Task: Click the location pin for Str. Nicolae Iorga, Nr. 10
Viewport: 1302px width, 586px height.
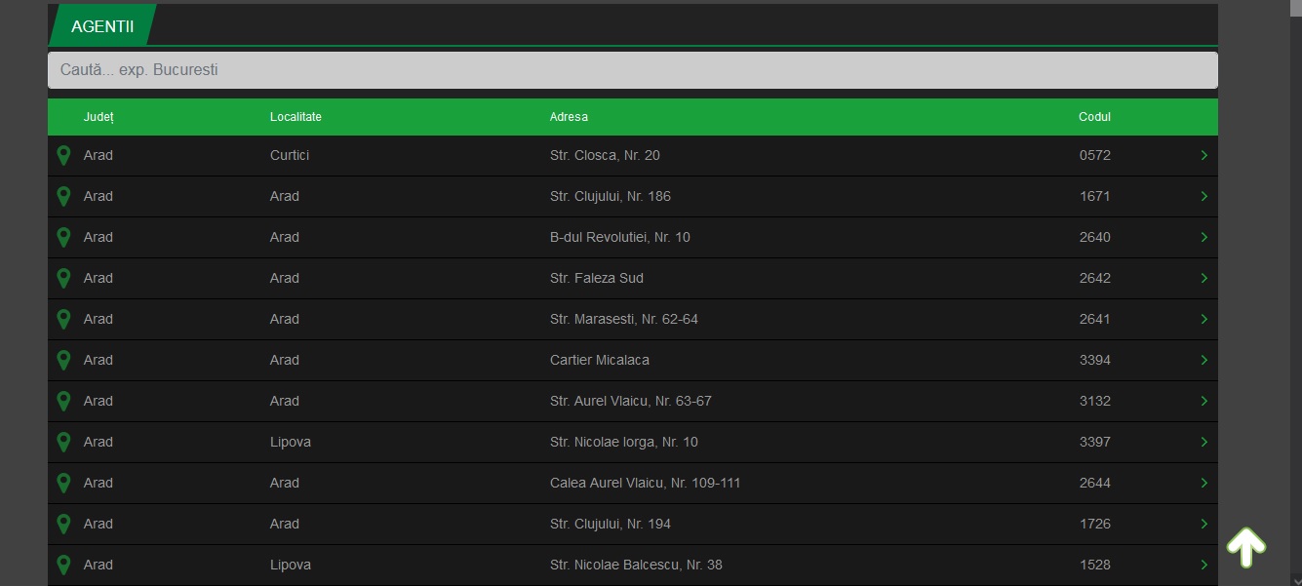Action: [x=63, y=442]
